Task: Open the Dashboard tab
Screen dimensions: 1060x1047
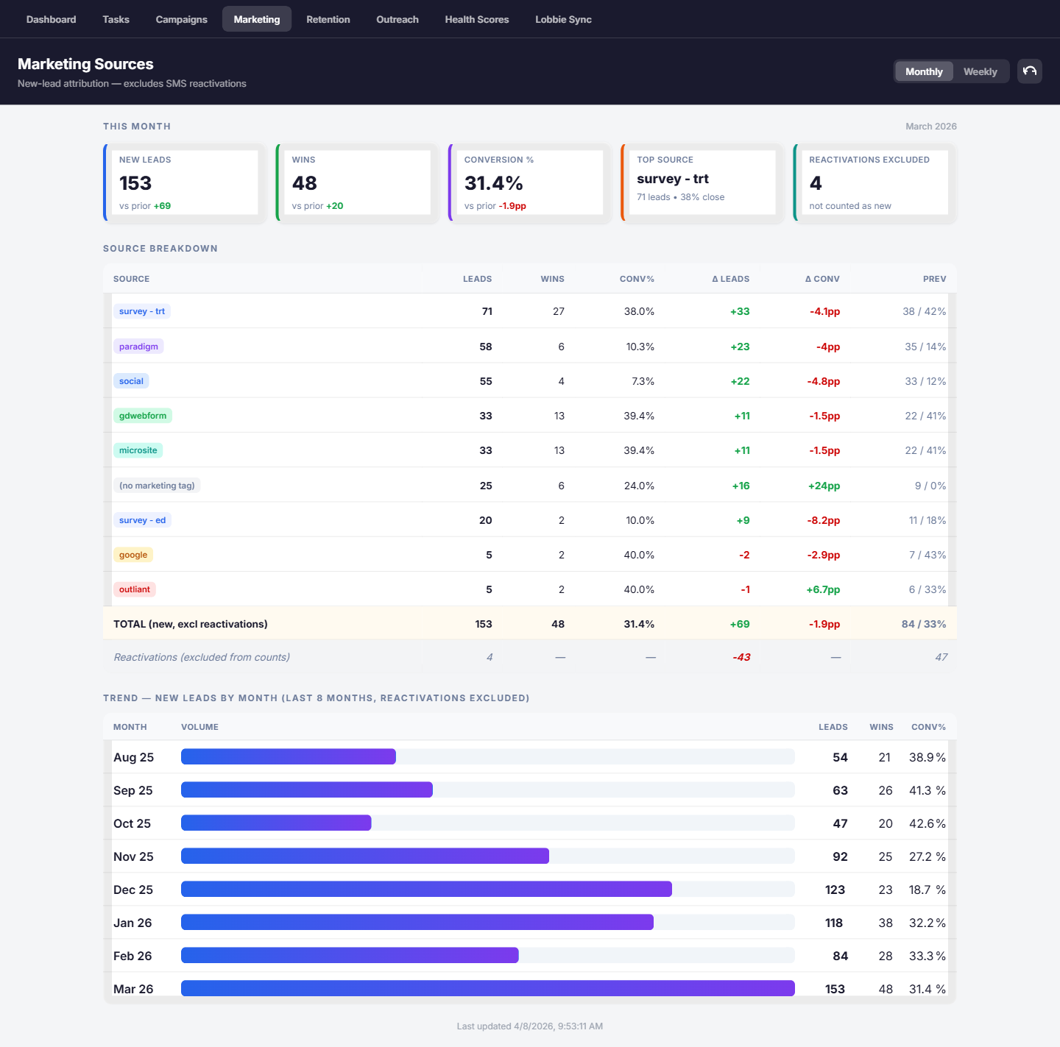Action: 51,19
